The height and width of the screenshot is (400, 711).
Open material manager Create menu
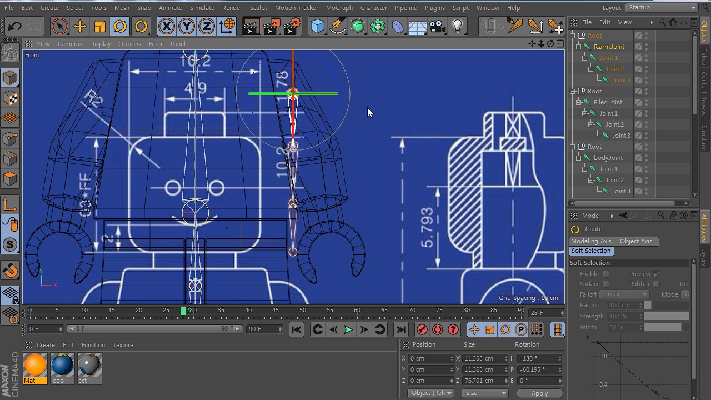(46, 345)
